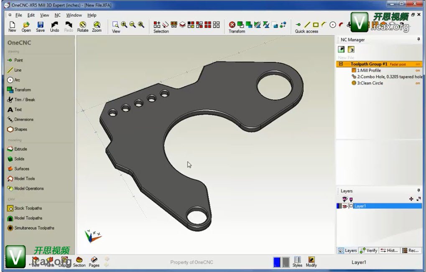Image resolution: width=426 pixels, height=272 pixels.
Task: Open the File menu
Action: [x=18, y=15]
